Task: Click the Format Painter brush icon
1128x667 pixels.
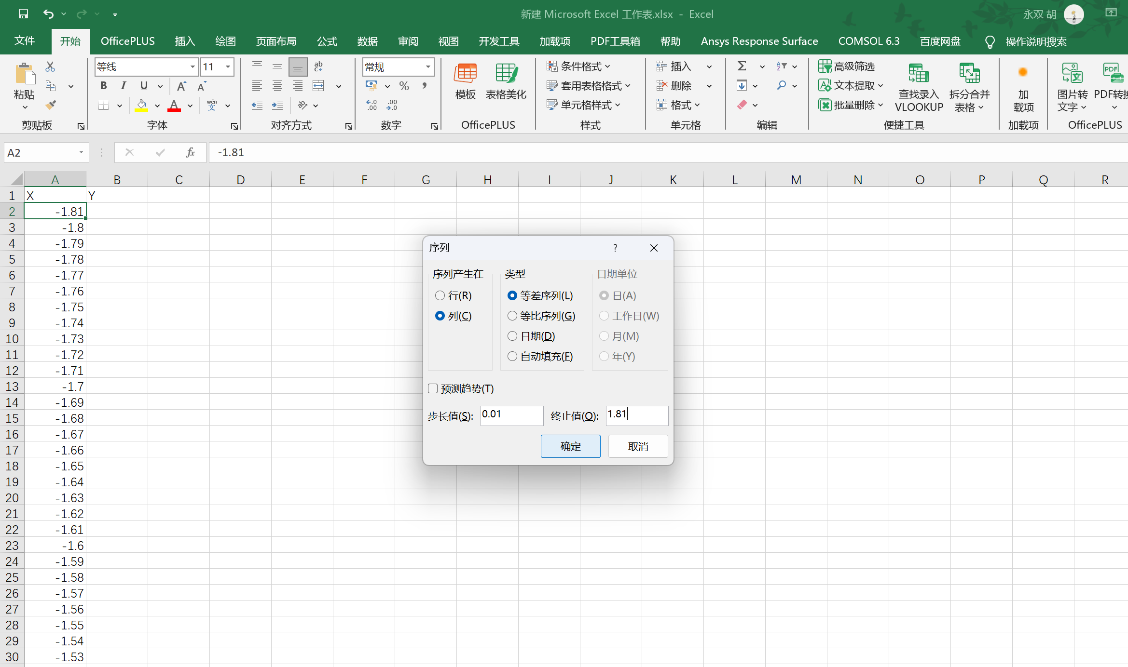Action: point(50,105)
